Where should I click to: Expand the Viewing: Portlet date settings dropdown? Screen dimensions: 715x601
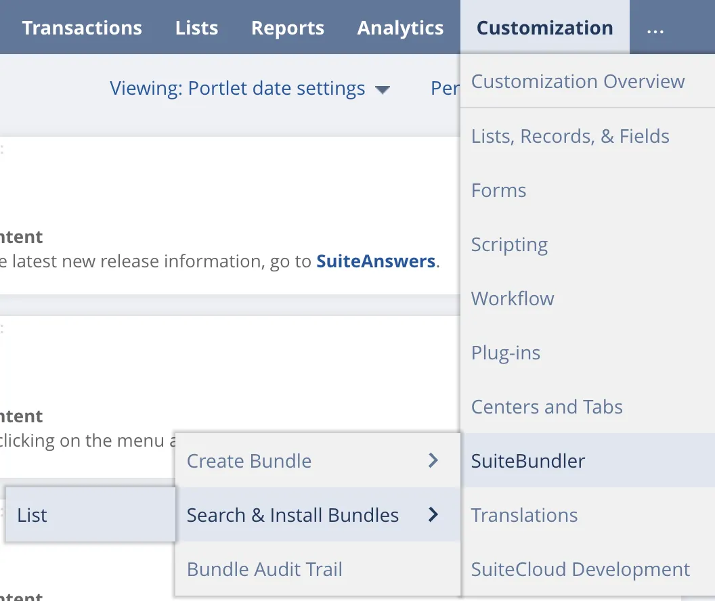250,89
